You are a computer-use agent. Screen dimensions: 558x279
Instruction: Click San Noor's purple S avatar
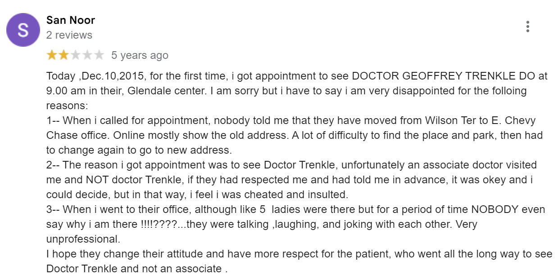[23, 30]
